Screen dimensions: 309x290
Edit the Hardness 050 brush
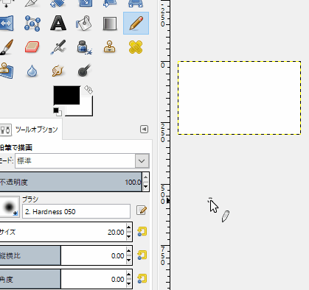tap(142, 211)
